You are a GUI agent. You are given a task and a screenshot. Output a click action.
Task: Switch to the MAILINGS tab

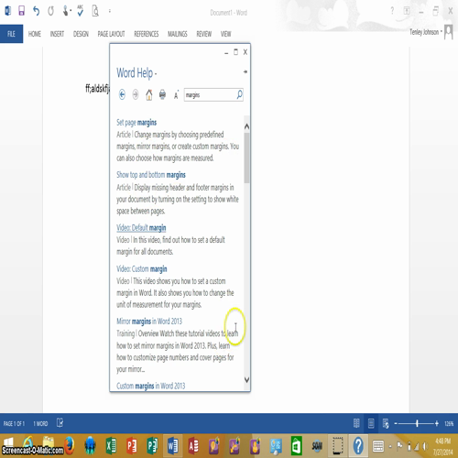[178, 34]
